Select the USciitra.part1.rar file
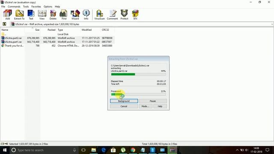The height and width of the screenshot is (154, 274). click(13, 42)
